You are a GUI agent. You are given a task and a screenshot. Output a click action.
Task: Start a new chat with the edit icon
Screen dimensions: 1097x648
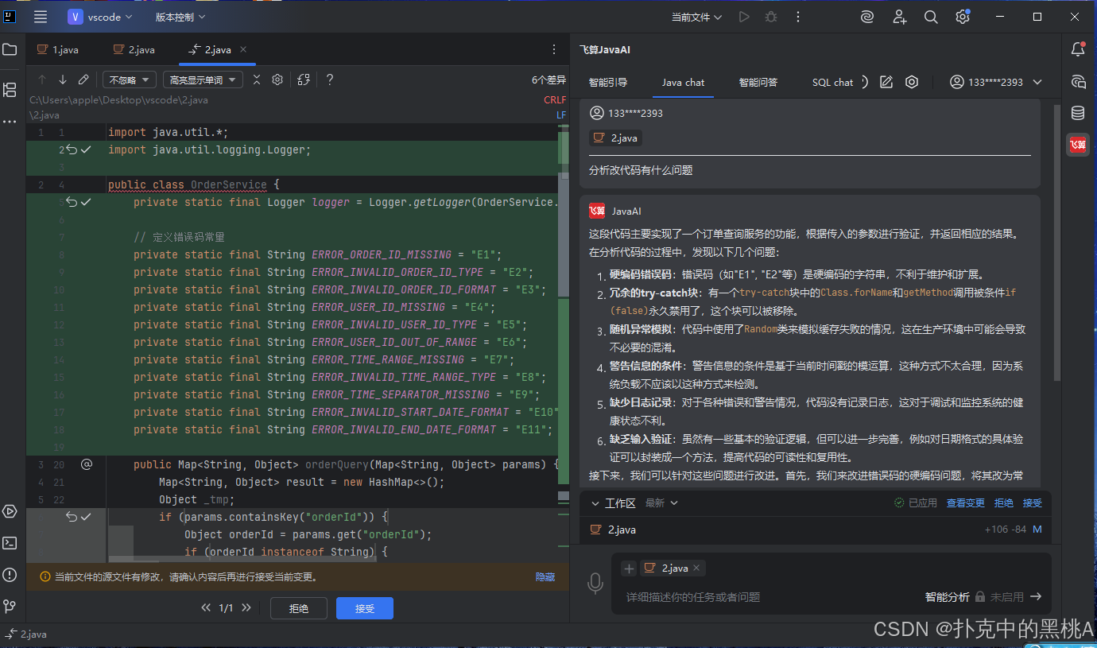886,82
